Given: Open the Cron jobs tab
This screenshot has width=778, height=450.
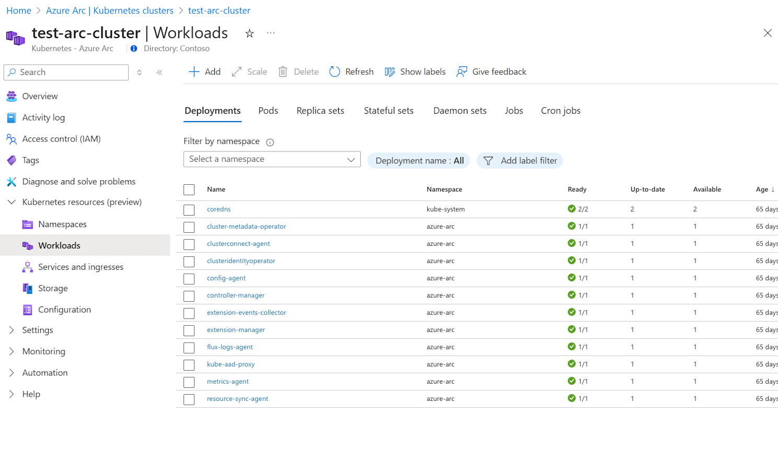Looking at the screenshot, I should (560, 111).
